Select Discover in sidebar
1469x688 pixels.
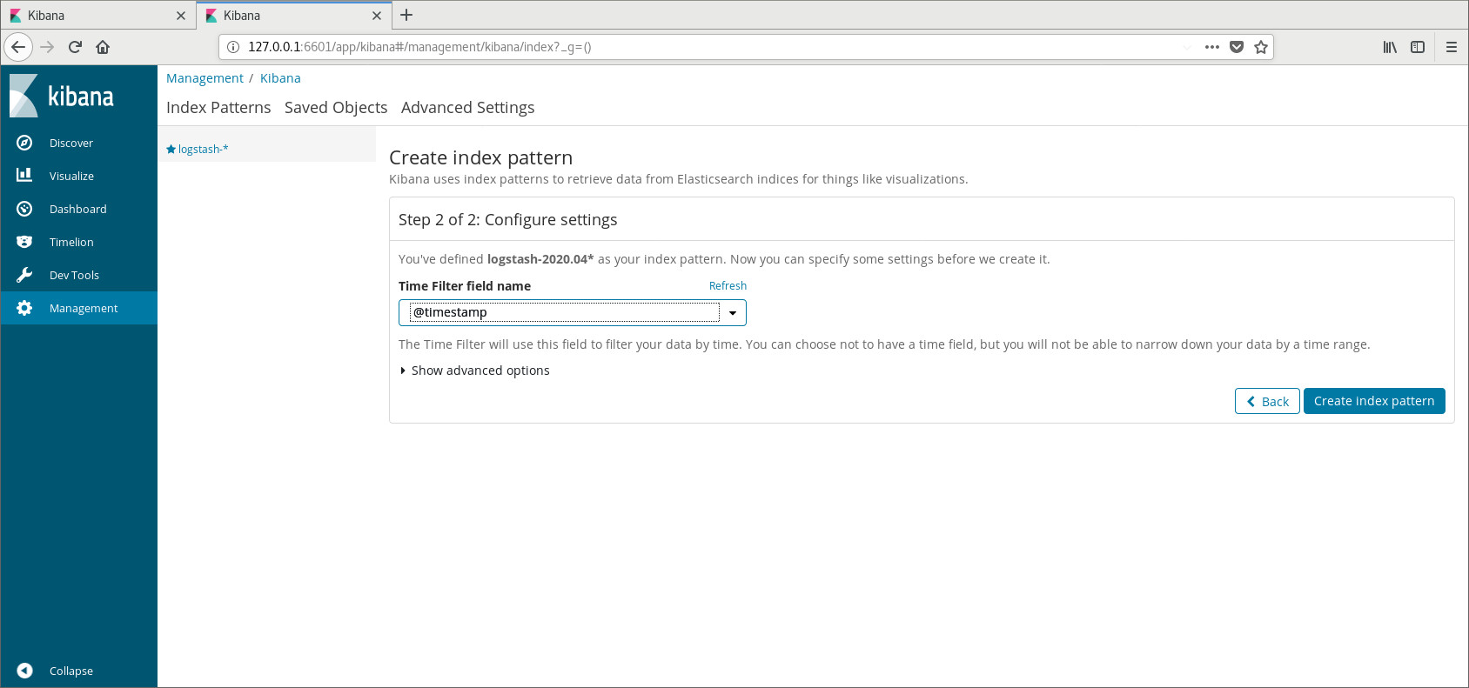[71, 144]
